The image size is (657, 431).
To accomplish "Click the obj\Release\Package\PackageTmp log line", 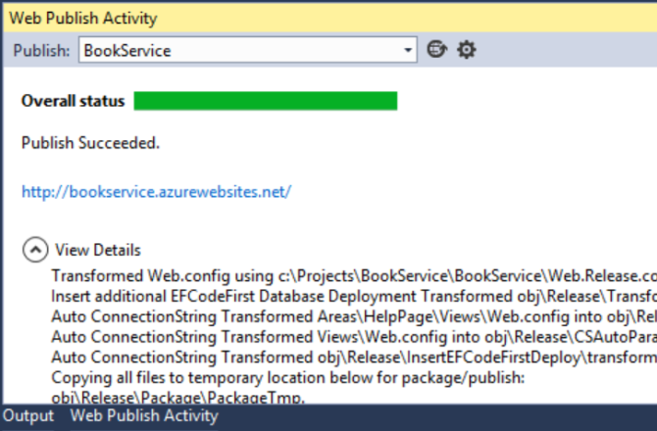I will coord(178,397).
